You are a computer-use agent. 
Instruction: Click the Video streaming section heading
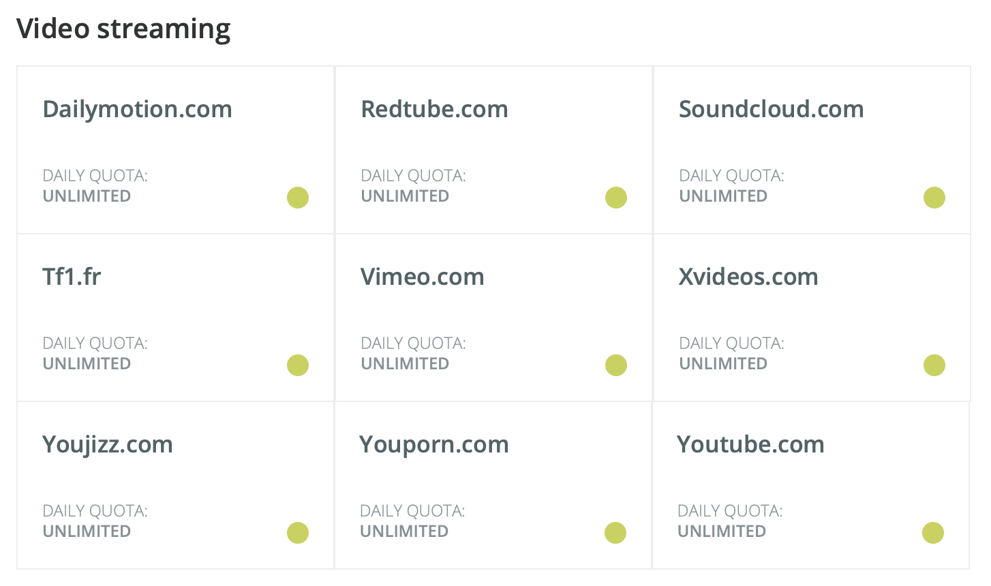click(x=123, y=29)
